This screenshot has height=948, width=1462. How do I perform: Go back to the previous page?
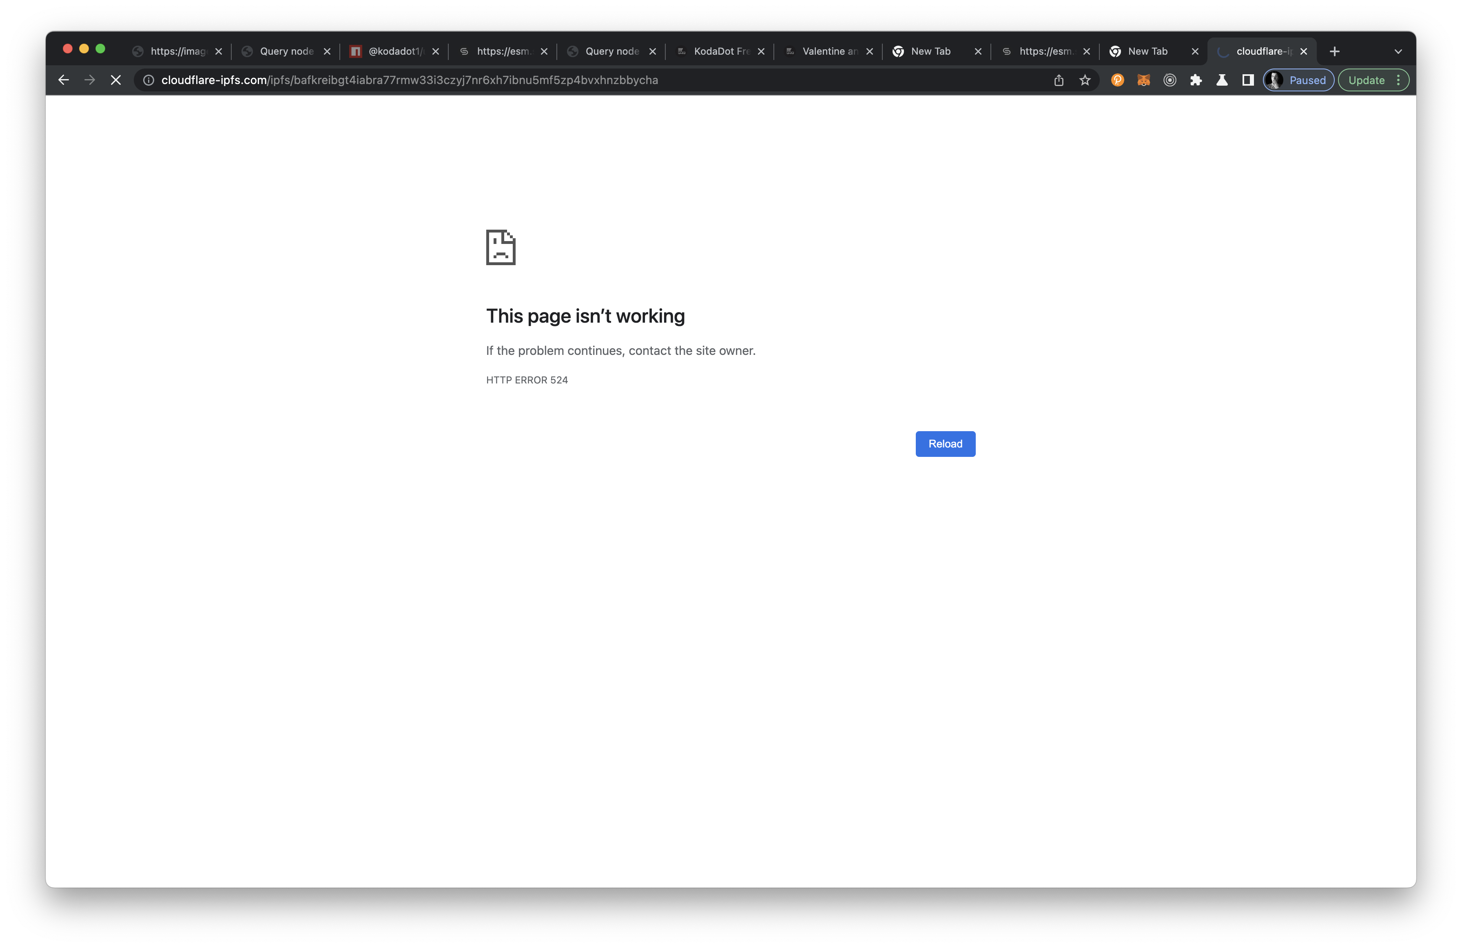(63, 80)
